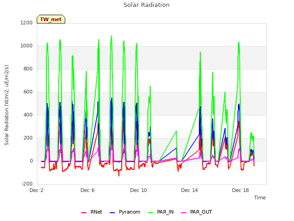Click the red RNet legend color marker

point(84,213)
